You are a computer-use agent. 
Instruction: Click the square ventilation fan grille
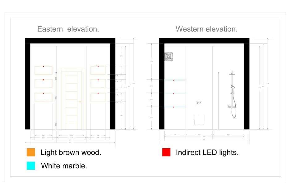(169, 57)
